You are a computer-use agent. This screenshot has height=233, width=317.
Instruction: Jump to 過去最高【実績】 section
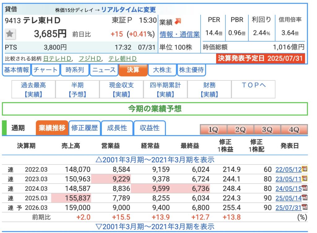33,89
